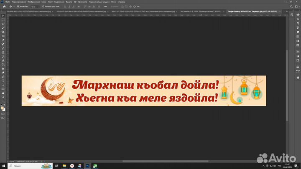
Task: Select the Pen tool
Action: tap(3, 77)
